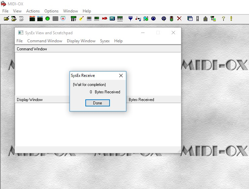Open the Command Window menu
The width and height of the screenshot is (249, 189).
click(x=45, y=41)
